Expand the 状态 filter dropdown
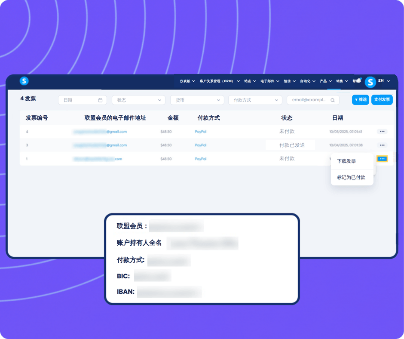The image size is (404, 339). coord(139,100)
